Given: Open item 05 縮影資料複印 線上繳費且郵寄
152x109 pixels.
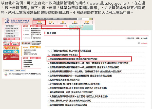Looking at the screenshot, I should point(83,67).
